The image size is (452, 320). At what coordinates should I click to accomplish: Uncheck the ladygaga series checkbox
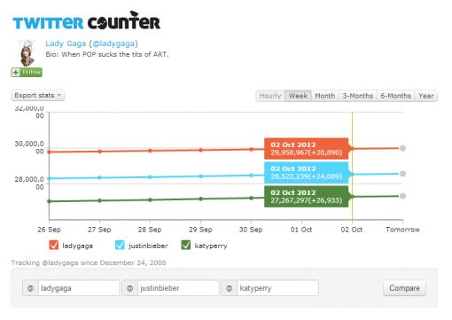pos(54,245)
